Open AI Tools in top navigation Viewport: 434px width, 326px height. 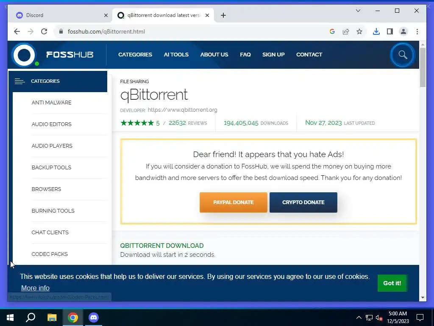(x=176, y=55)
